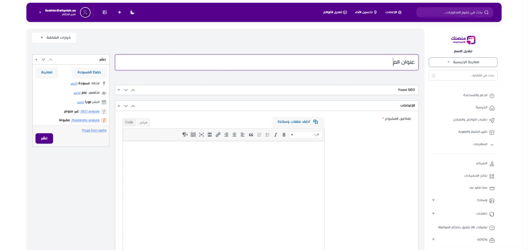The height and width of the screenshot is (250, 528).
Task: Insert a bulleted list in the editor
Action: (267, 135)
